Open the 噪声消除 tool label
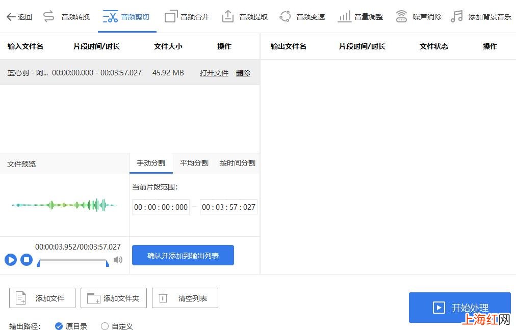This screenshot has width=516, height=330. click(427, 17)
